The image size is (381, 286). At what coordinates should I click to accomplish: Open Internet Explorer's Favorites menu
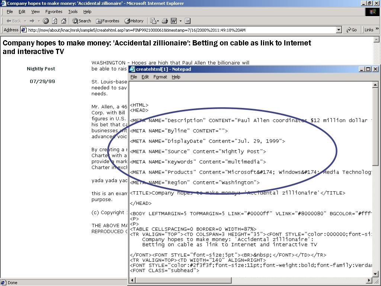54,12
